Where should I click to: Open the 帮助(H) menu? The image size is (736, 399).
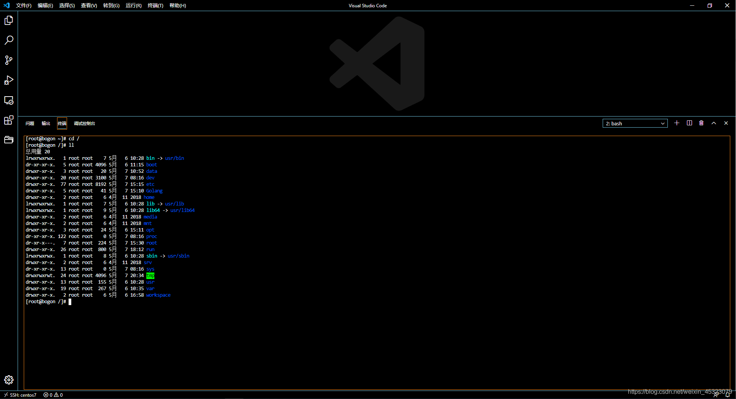point(178,5)
